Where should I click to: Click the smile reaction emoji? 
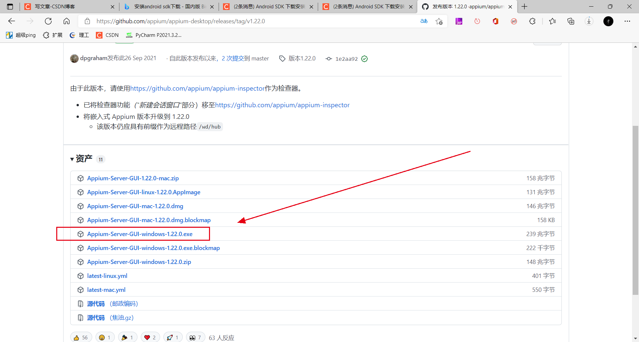[x=102, y=337]
